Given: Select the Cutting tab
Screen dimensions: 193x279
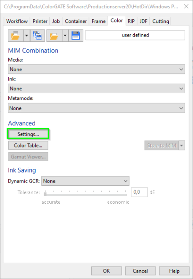Looking at the screenshot, I should coord(160,21).
